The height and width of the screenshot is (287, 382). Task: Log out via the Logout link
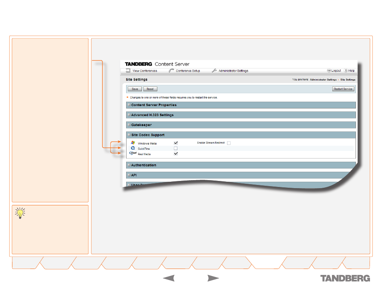click(x=336, y=71)
